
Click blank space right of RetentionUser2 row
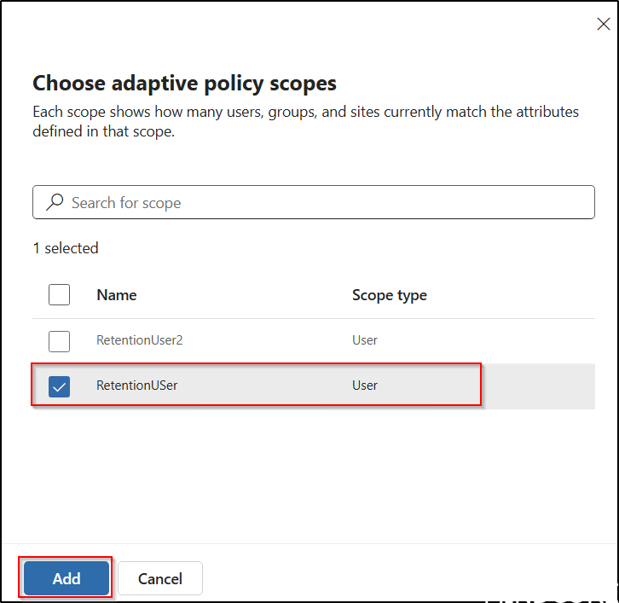coord(512,340)
